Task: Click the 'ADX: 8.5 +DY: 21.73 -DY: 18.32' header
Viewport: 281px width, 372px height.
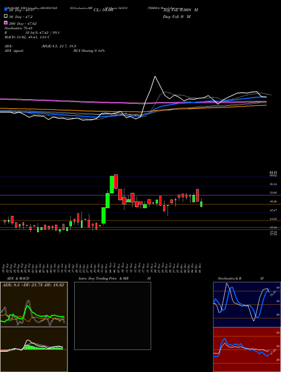Action: (33, 285)
